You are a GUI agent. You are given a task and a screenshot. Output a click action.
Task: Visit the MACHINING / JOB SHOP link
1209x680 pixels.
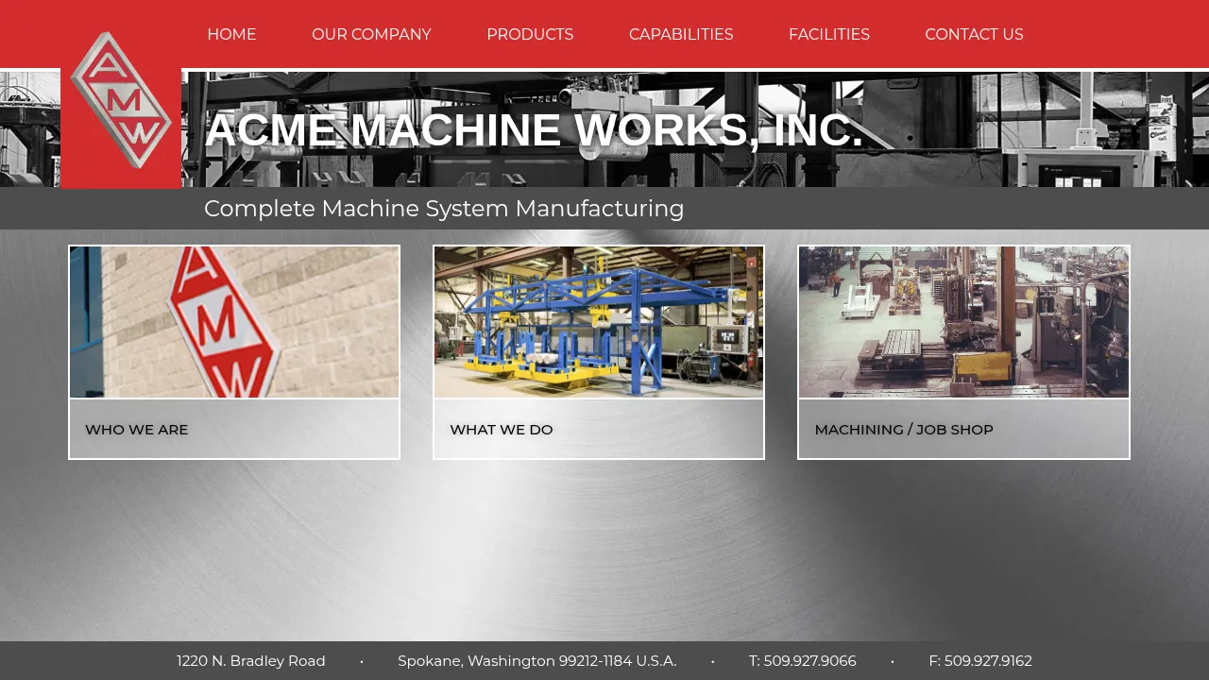click(904, 430)
